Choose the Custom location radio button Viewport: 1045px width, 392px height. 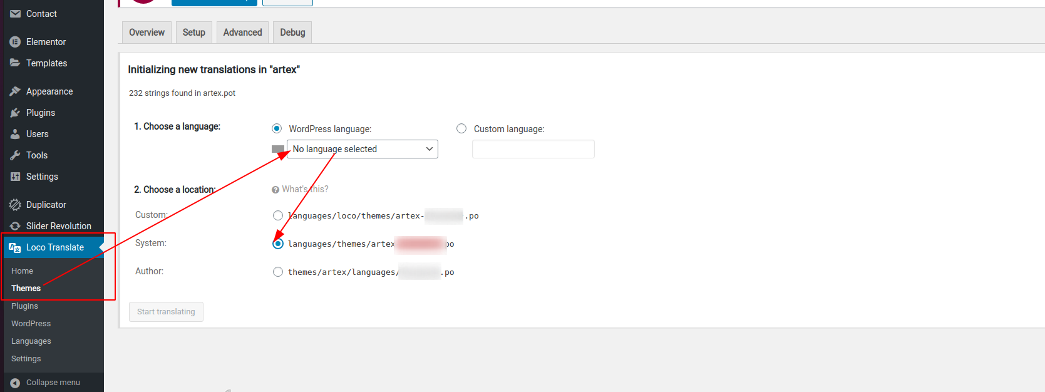pos(278,215)
